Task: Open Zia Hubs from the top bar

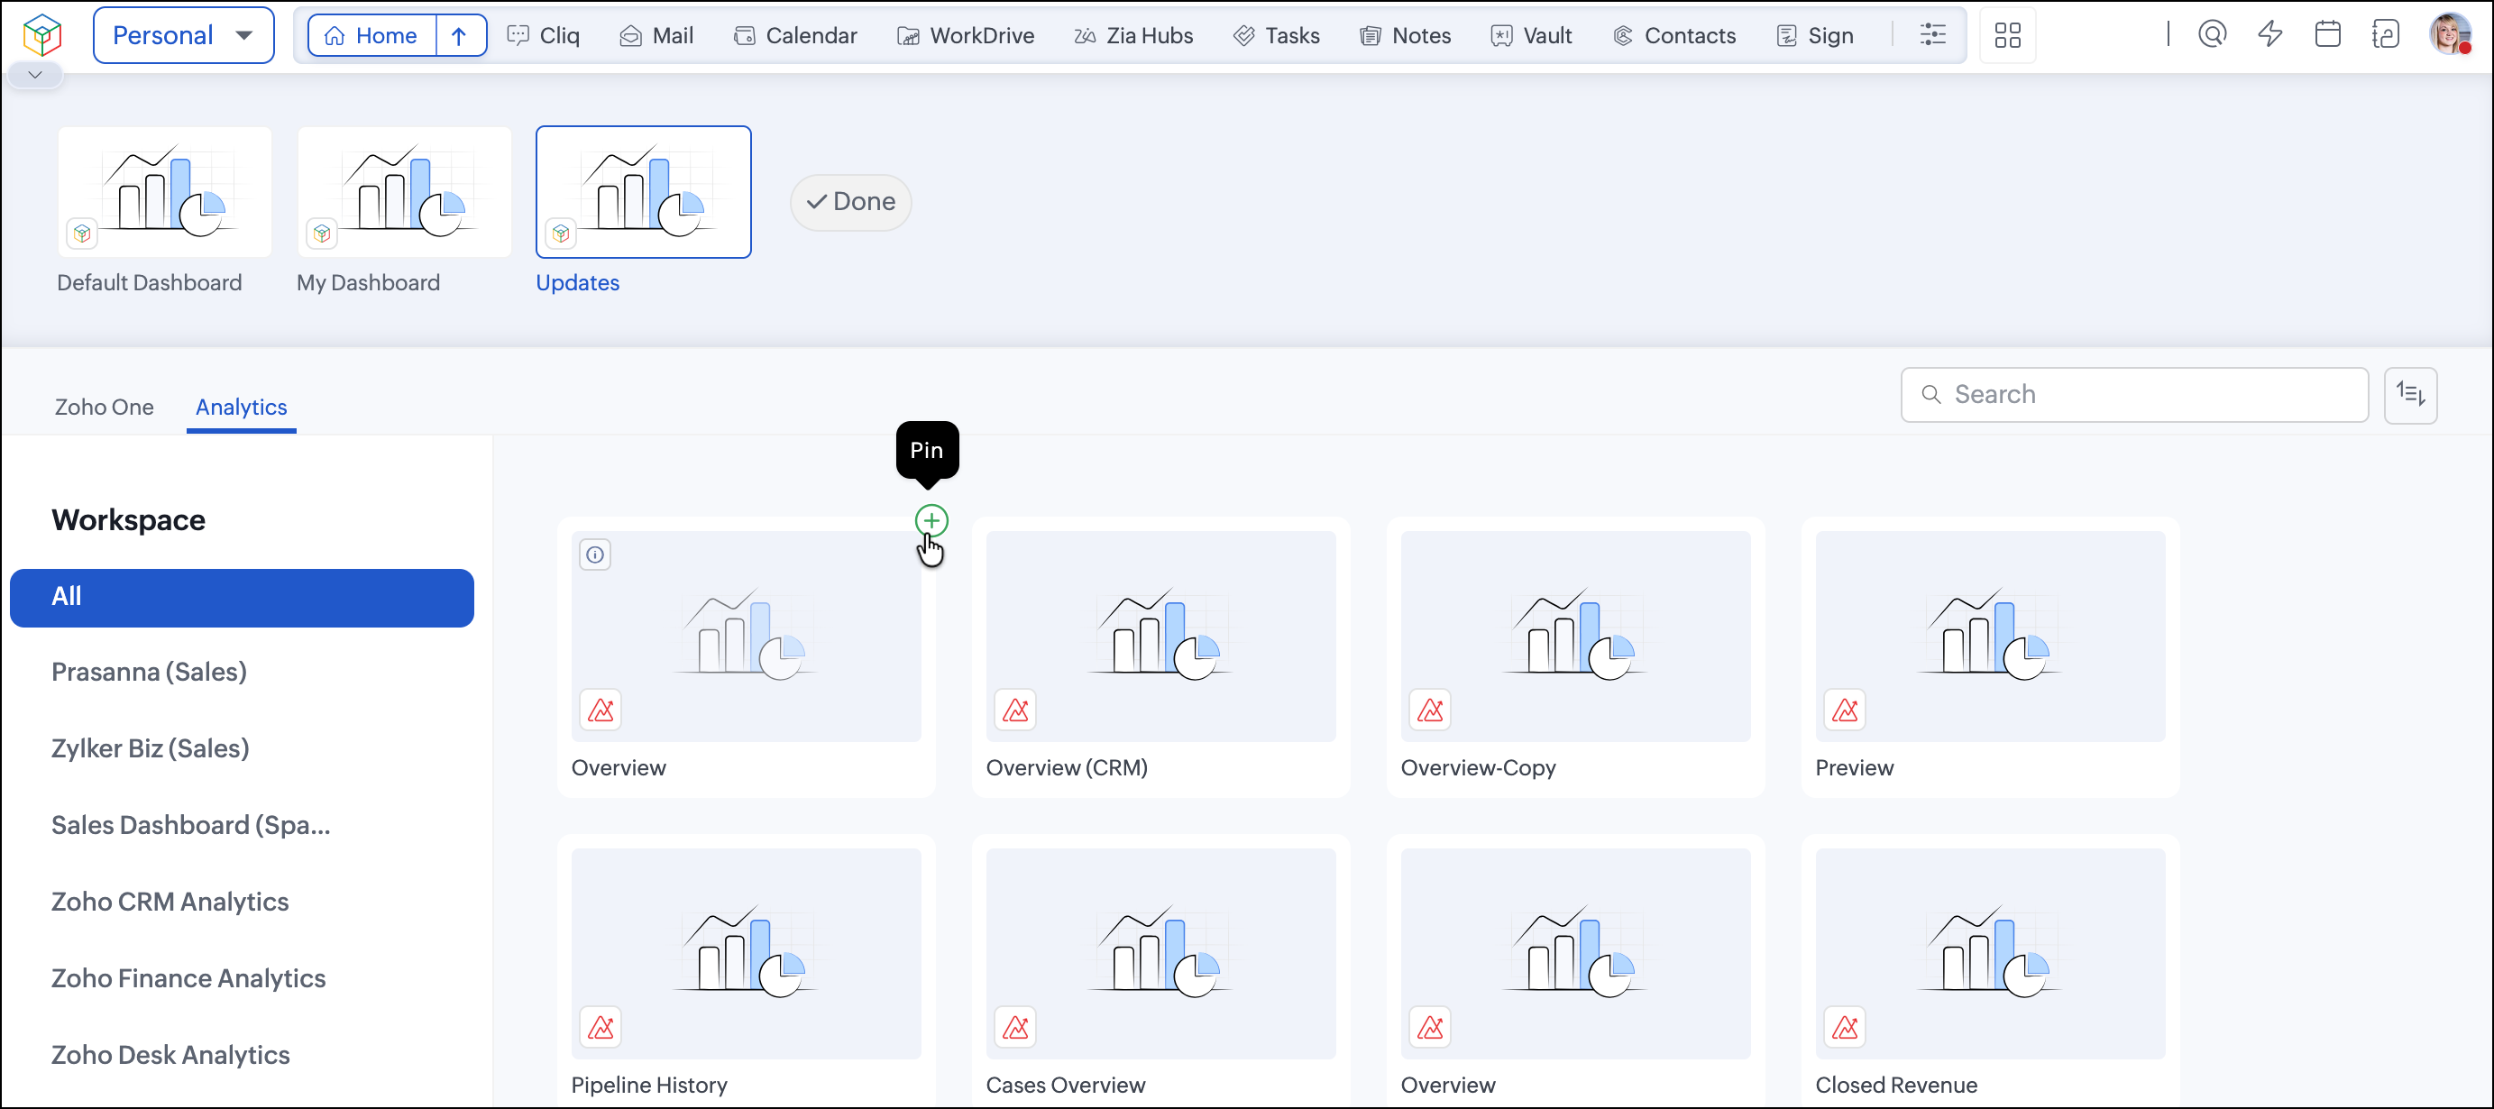Action: 1133,36
